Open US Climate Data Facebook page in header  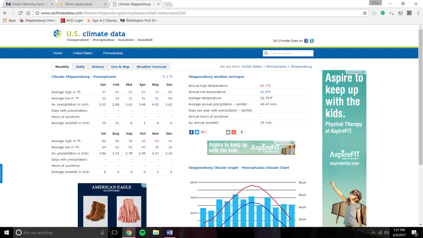click(306, 41)
